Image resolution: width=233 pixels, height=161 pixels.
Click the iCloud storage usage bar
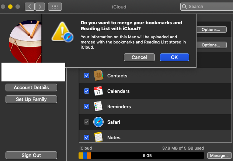click(x=141, y=155)
